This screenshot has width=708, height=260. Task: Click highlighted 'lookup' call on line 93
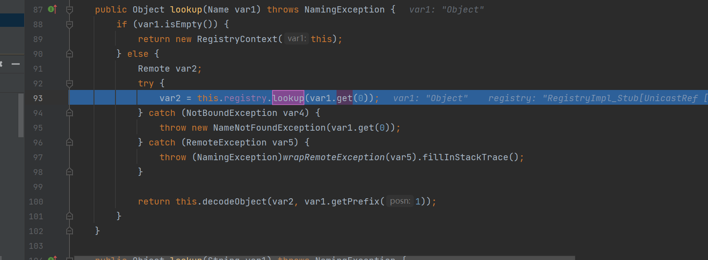[288, 98]
